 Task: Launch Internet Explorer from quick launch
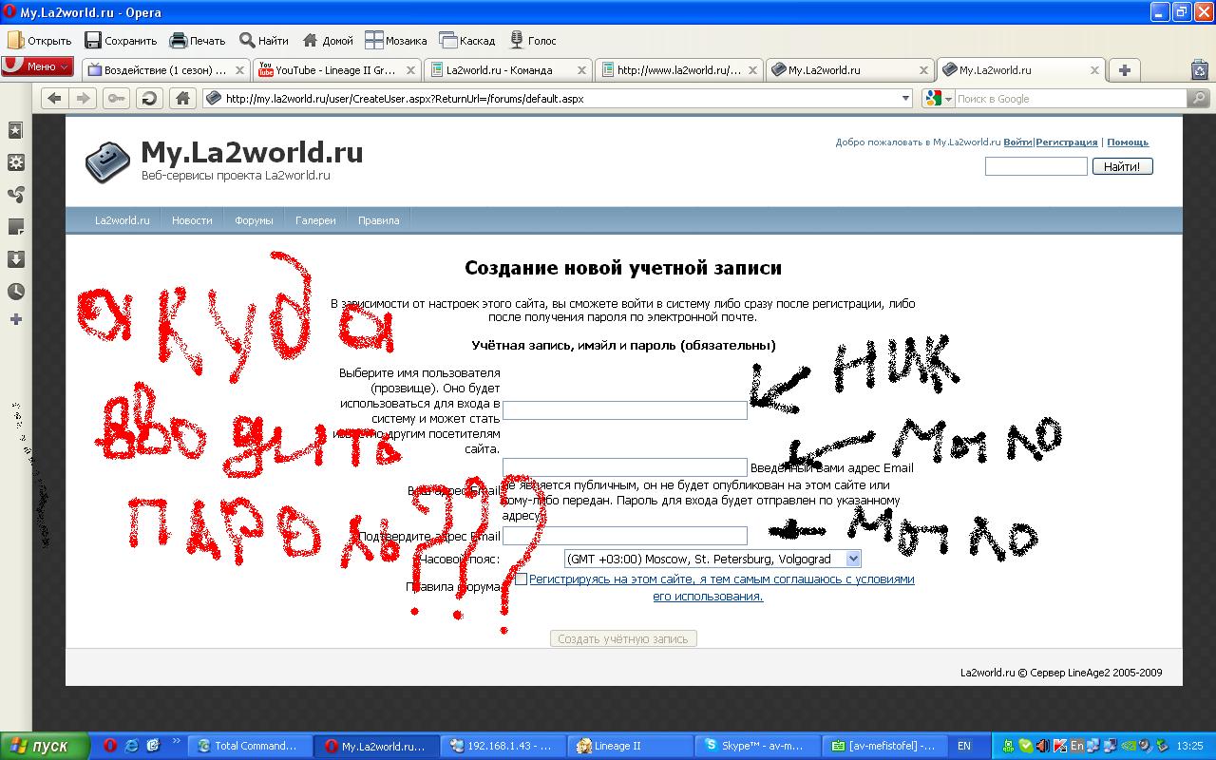point(131,746)
